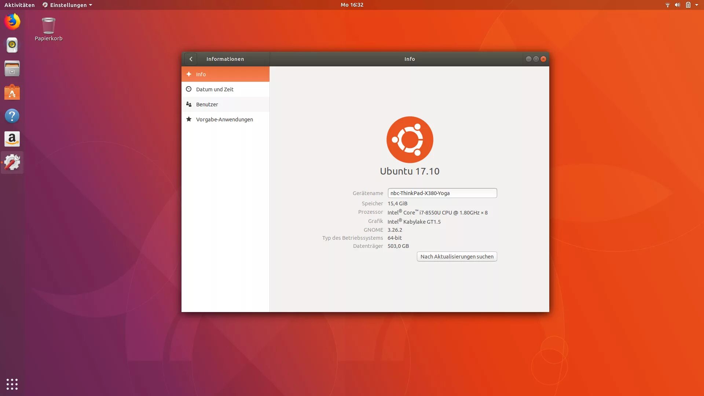Click Aktivitäten in the top bar
704x396 pixels.
click(19, 5)
